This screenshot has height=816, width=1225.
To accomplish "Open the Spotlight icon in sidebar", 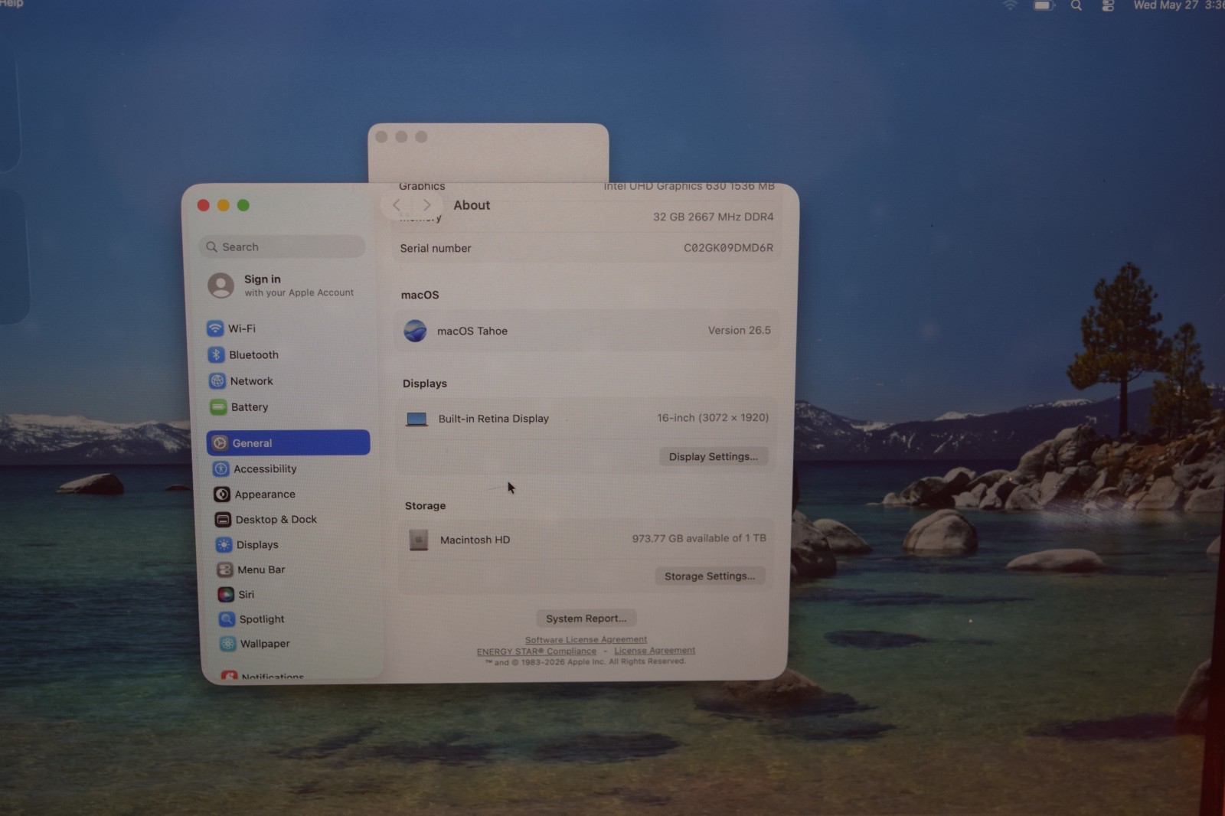I will pos(227,619).
